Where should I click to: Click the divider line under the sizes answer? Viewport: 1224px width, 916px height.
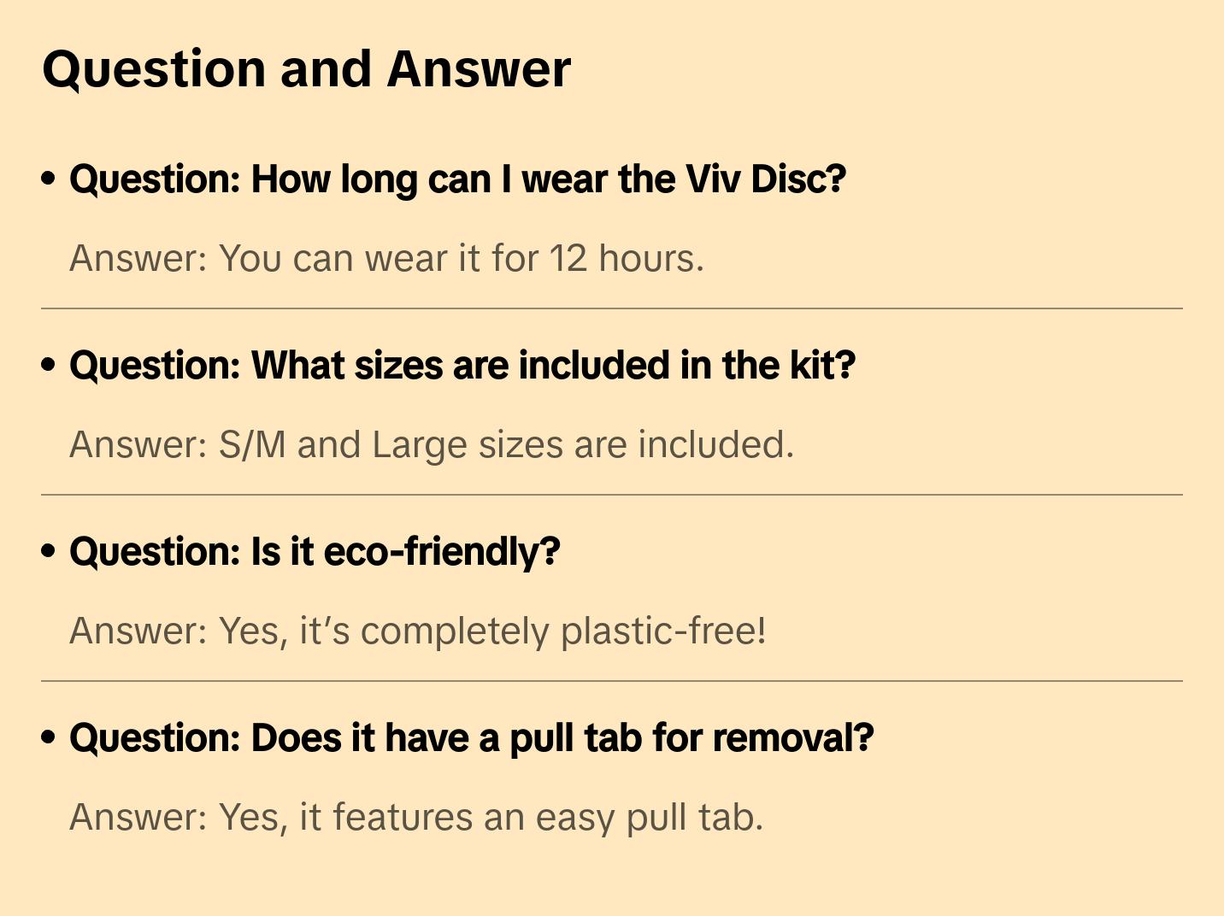tap(611, 495)
